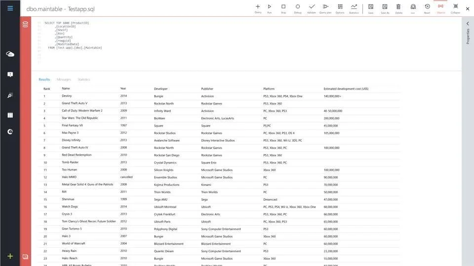
Task: Switch to the Statistics results tab
Action: click(x=84, y=79)
